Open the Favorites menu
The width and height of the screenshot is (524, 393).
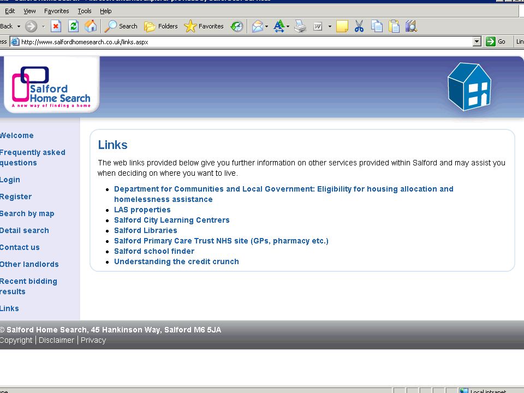tap(56, 11)
